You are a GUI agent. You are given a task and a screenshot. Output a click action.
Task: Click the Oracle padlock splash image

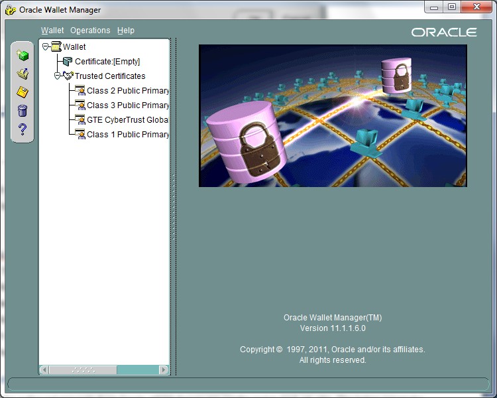(333, 116)
